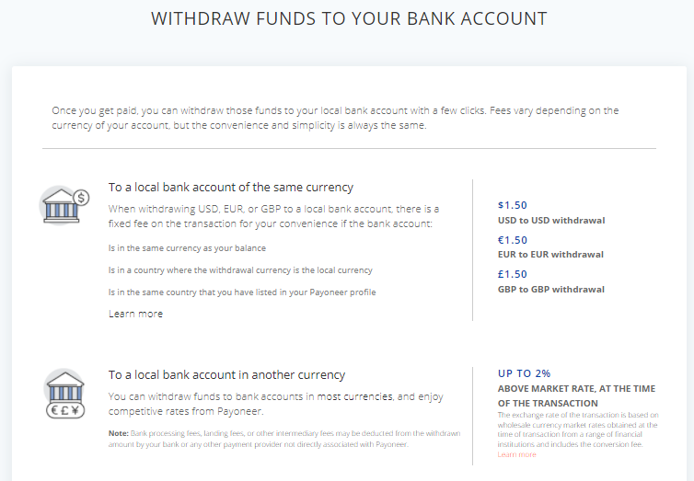The height and width of the screenshot is (481, 694).
Task: Click the £1.50 GBP fee amount
Action: pyautogui.click(x=513, y=274)
